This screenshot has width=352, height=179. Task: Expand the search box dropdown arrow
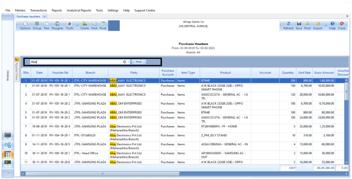[x=128, y=62]
